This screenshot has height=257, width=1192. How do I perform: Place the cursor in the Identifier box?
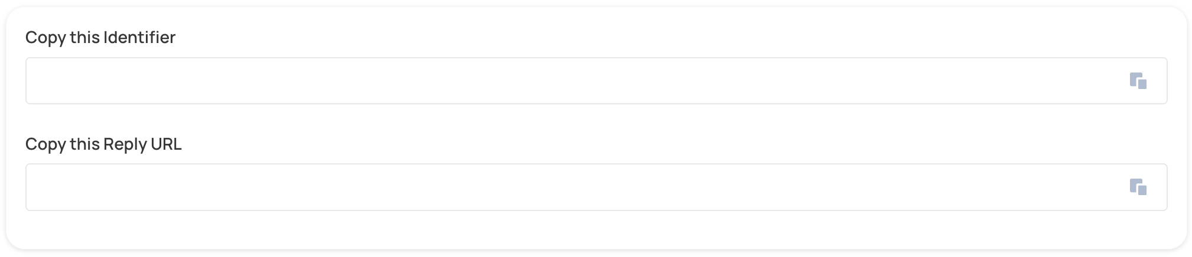[x=567, y=81]
